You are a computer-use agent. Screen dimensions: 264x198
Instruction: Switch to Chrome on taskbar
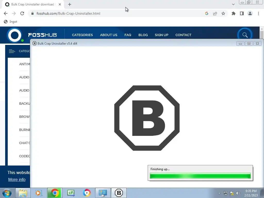click(55, 193)
